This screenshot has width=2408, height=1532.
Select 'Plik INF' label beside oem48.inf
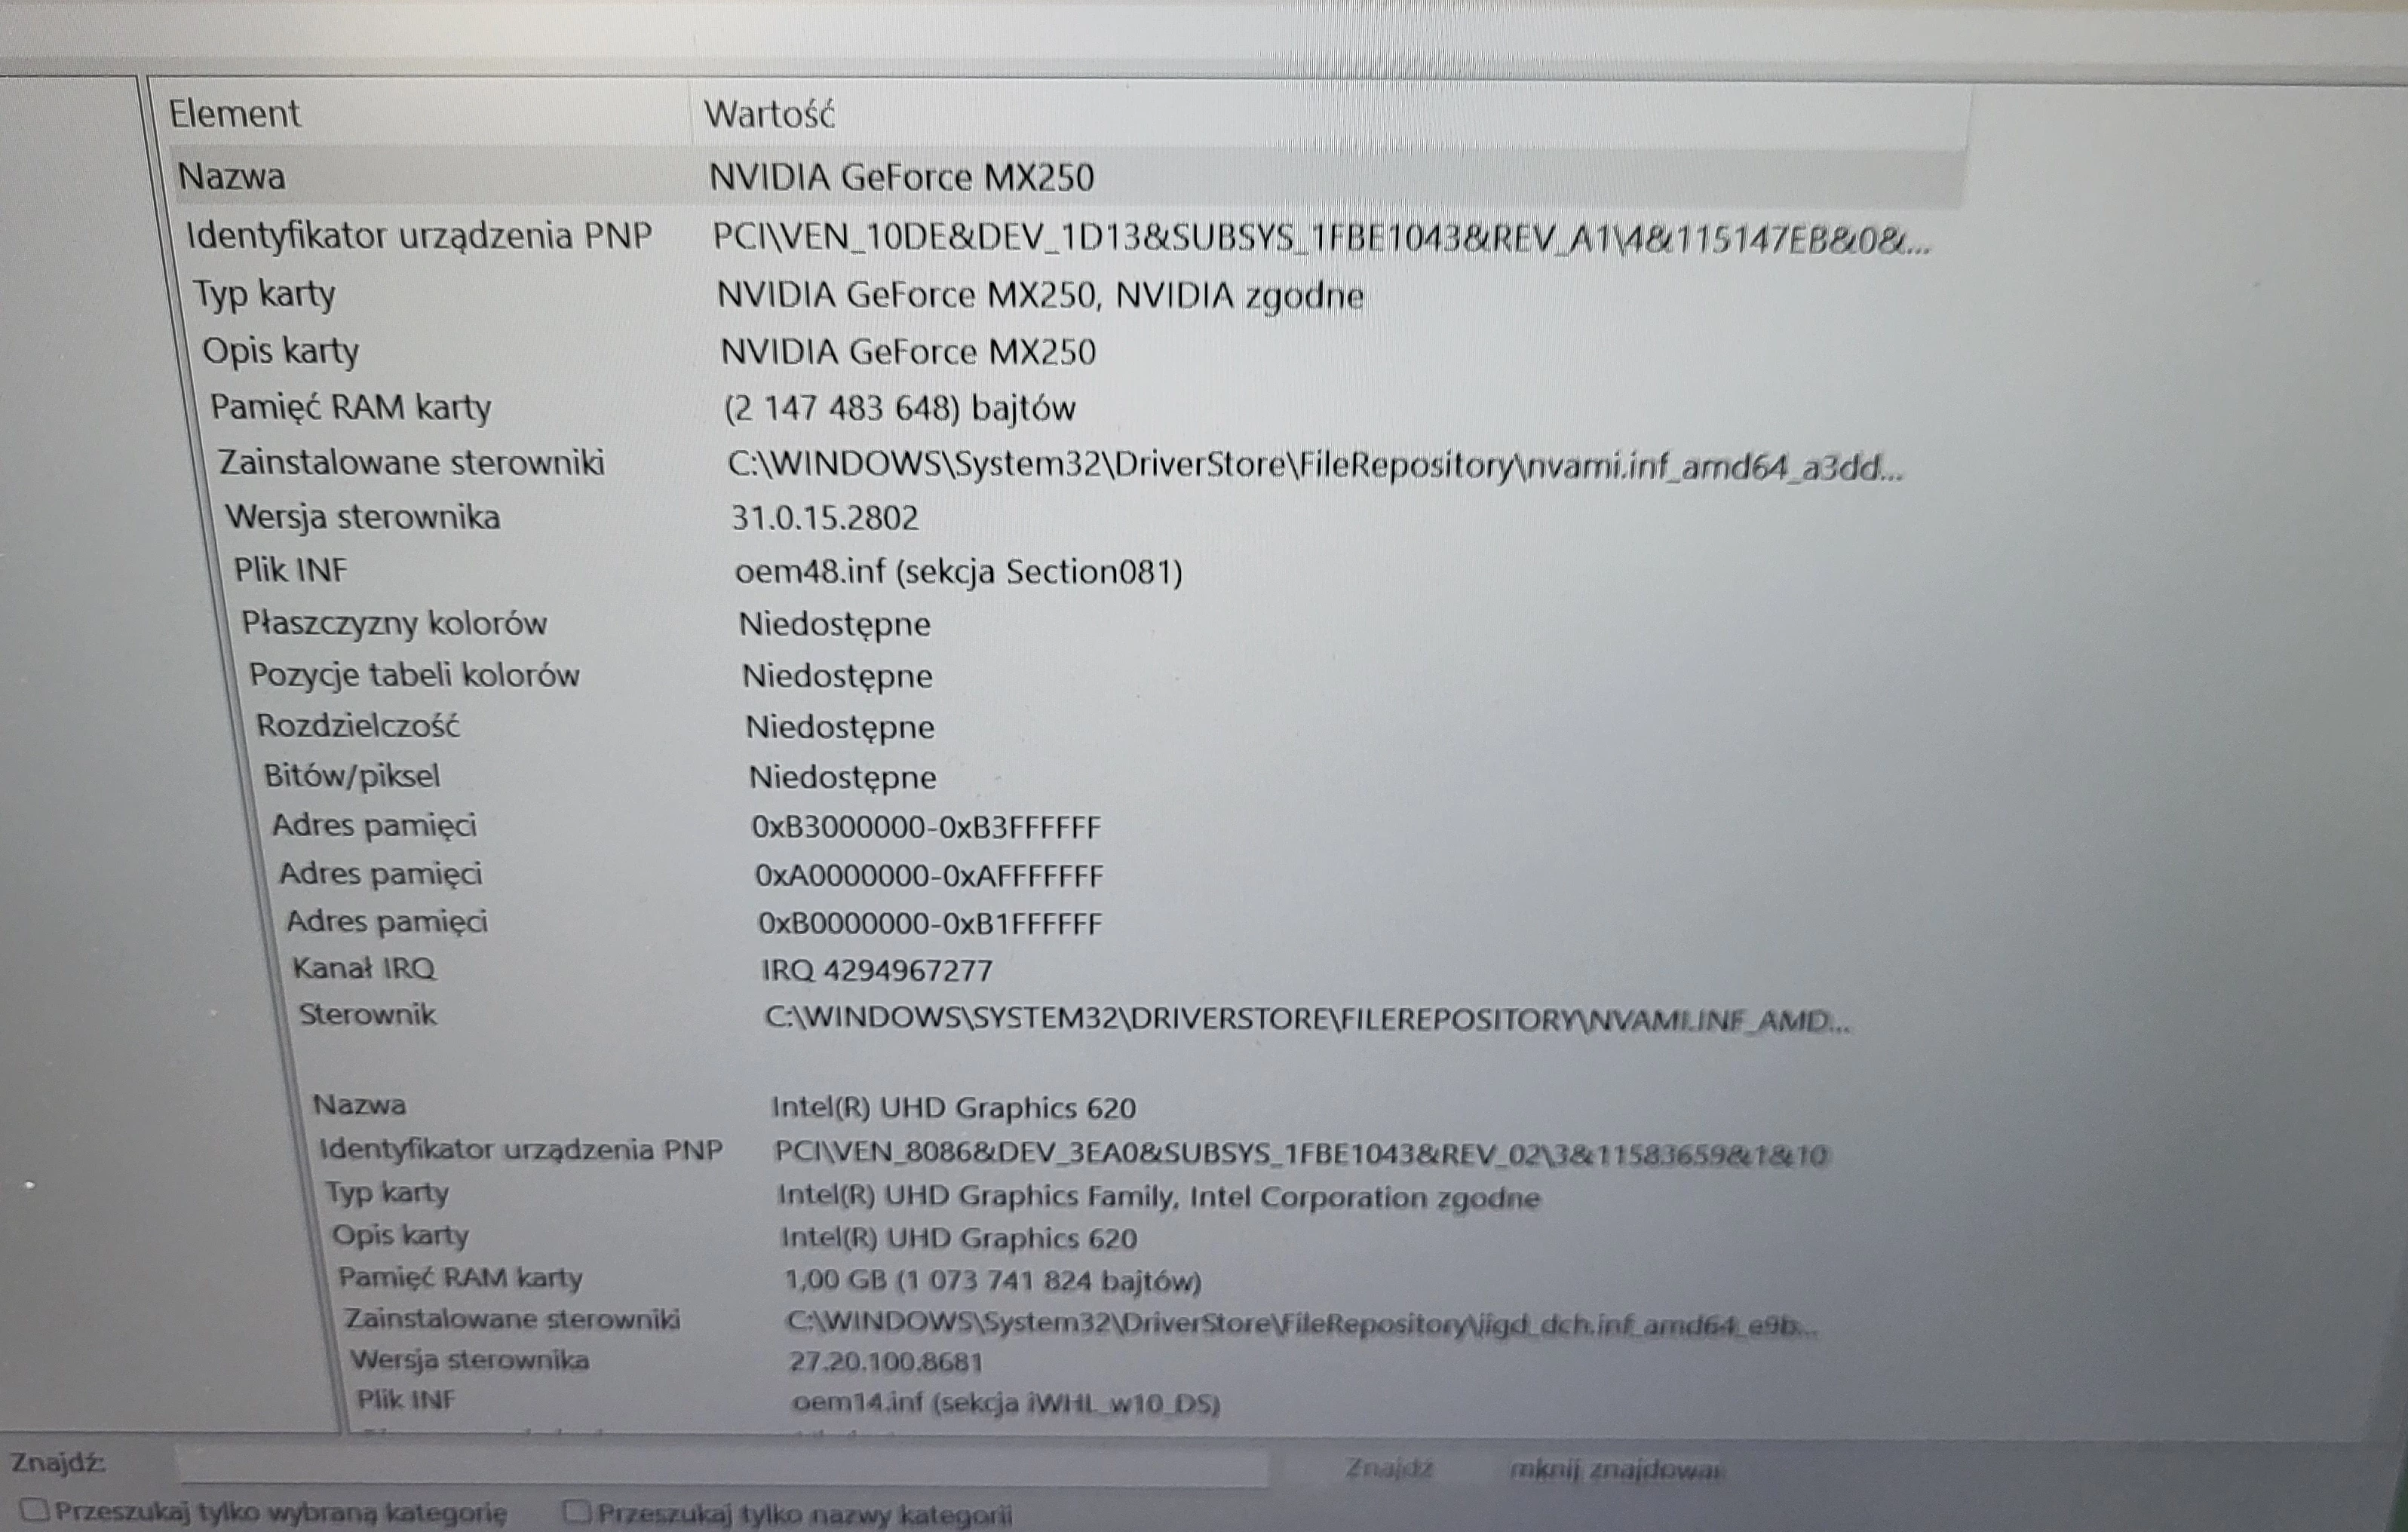(x=290, y=570)
